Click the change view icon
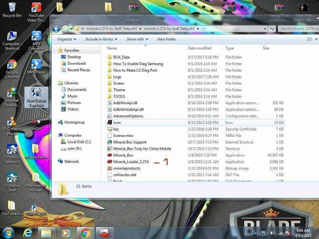The width and height of the screenshot is (319, 239). pos(310,39)
